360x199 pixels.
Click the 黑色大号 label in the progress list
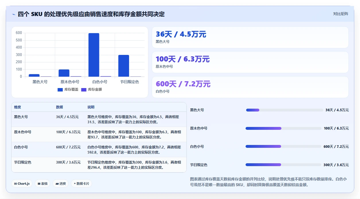[x=197, y=110]
